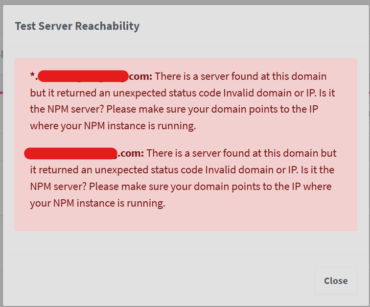370x307 pixels.
Task: Click the line starting 'it returned an unexpected'
Action: click(x=182, y=170)
